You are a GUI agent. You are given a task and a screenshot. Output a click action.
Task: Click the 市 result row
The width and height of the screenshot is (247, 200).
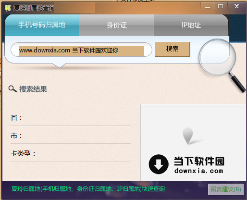[x=71, y=136]
